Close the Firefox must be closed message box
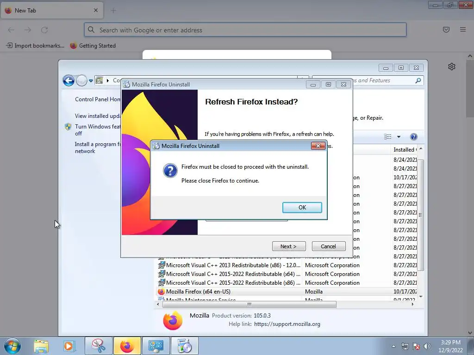 318,146
